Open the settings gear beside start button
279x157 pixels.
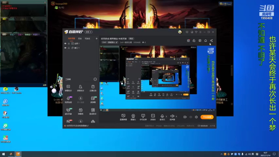click(x=196, y=117)
